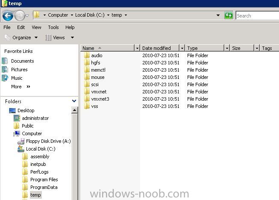Select Computer in the Folders tree
The image size is (279, 200).
[28, 133]
